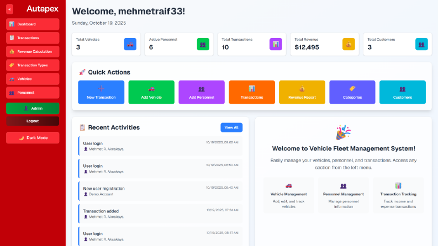The image size is (438, 246).
Task: Click the Active Personnel value 6
Action: point(151,47)
